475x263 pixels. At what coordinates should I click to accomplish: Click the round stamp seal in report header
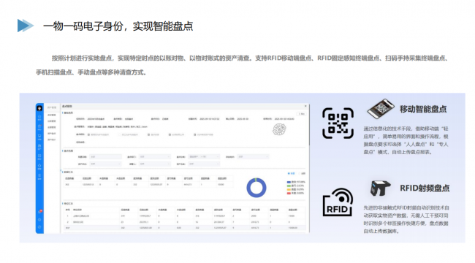(x=279, y=129)
